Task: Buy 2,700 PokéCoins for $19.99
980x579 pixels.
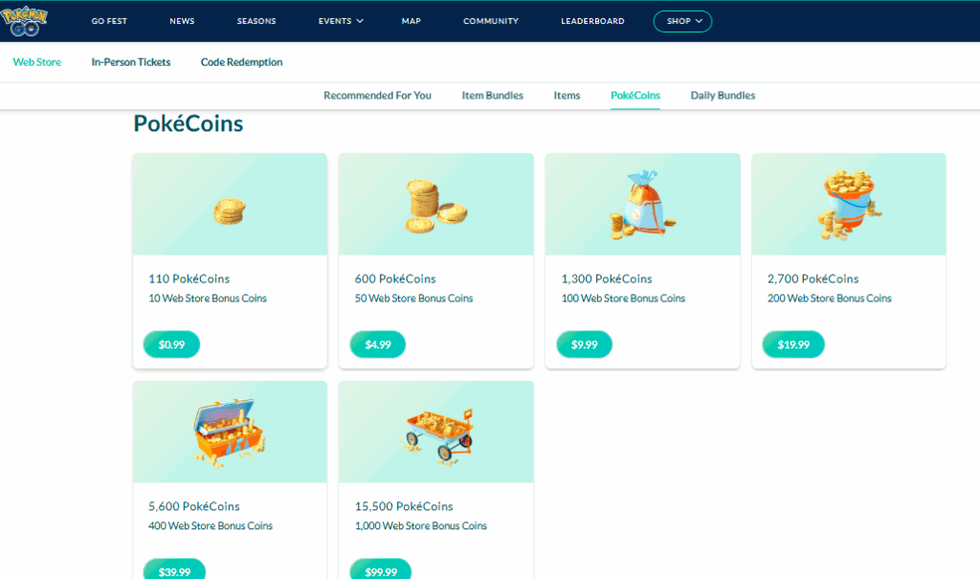Action: [793, 345]
